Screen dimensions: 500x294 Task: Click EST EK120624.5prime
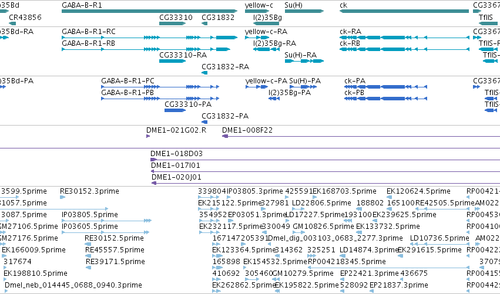[x=418, y=191]
